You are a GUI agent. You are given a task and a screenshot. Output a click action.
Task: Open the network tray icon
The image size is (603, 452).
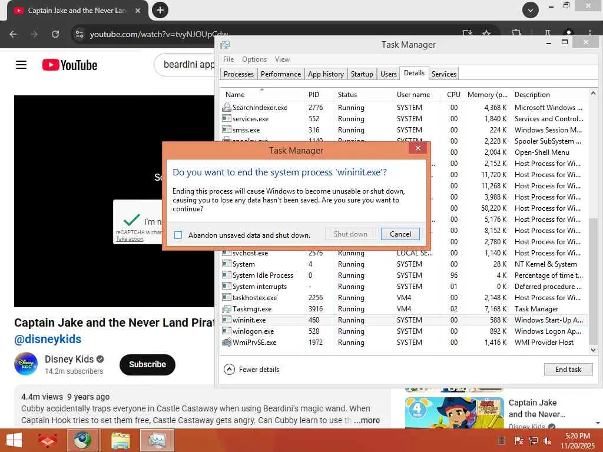pos(534,441)
